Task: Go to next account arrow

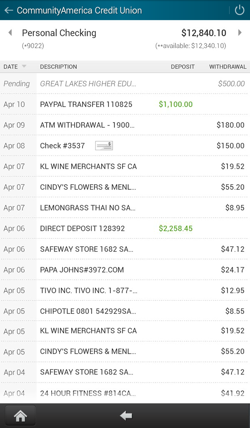Action: coord(240,33)
